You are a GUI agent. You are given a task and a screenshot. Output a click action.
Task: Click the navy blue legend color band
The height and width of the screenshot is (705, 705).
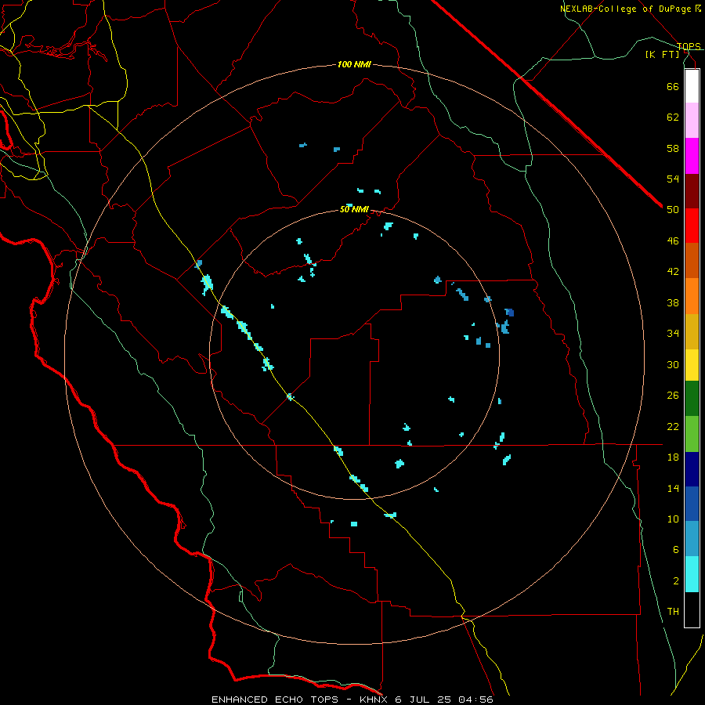click(692, 469)
